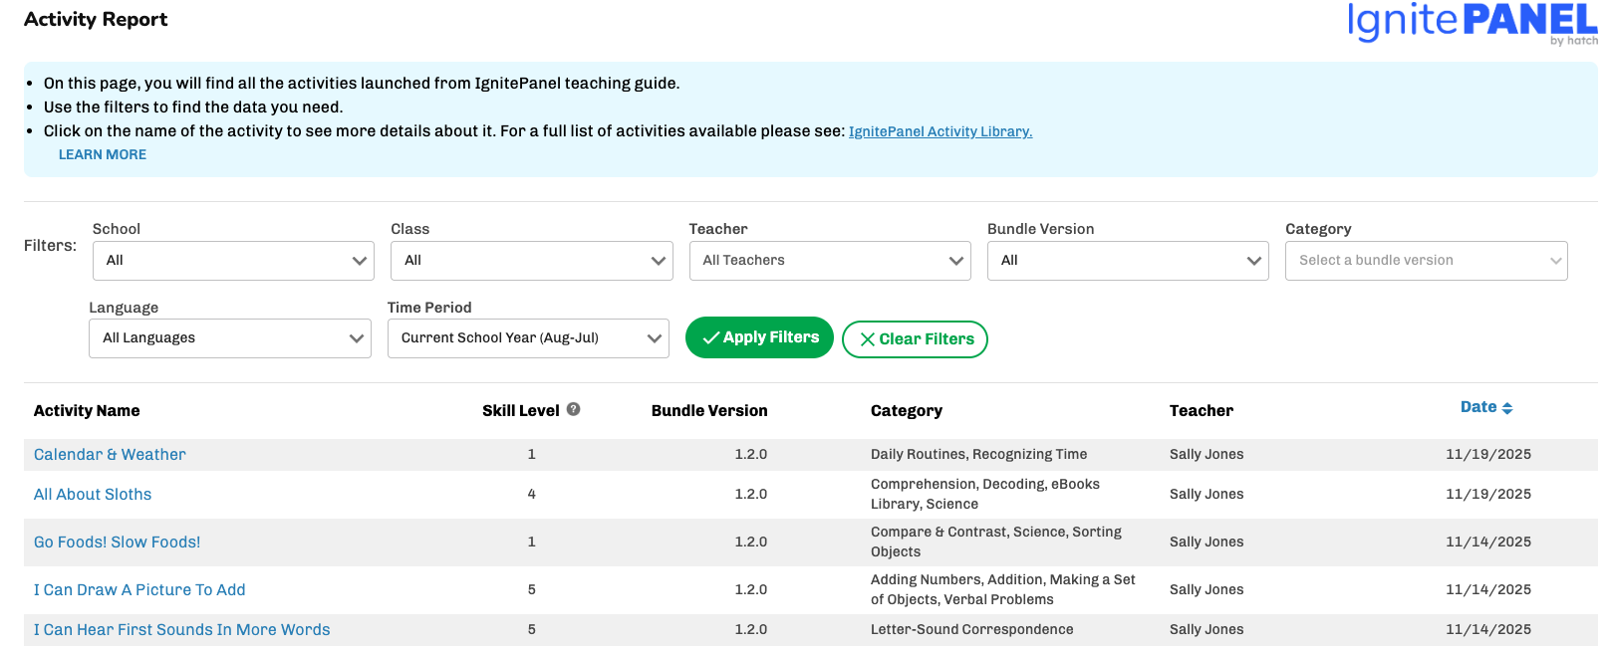Open the Calendar & Weather activity
The width and height of the screenshot is (1611, 651).
[x=110, y=455]
